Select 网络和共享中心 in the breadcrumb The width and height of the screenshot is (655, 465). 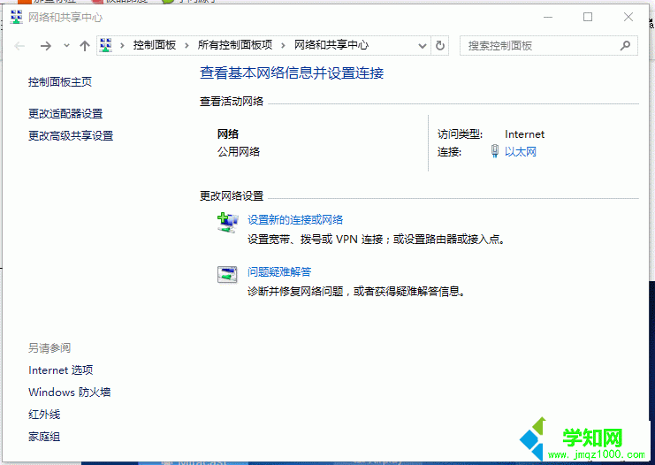click(331, 45)
